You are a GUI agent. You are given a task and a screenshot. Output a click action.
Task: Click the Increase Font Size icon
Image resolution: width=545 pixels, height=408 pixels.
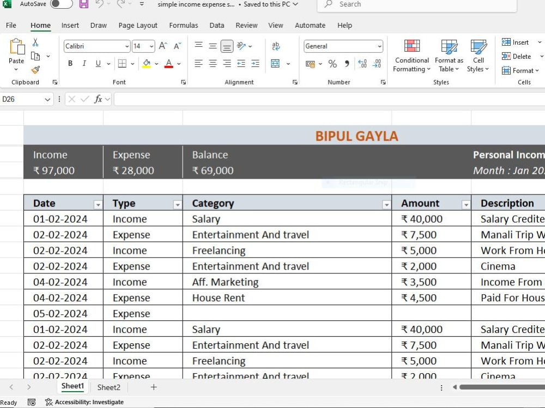[x=162, y=46]
